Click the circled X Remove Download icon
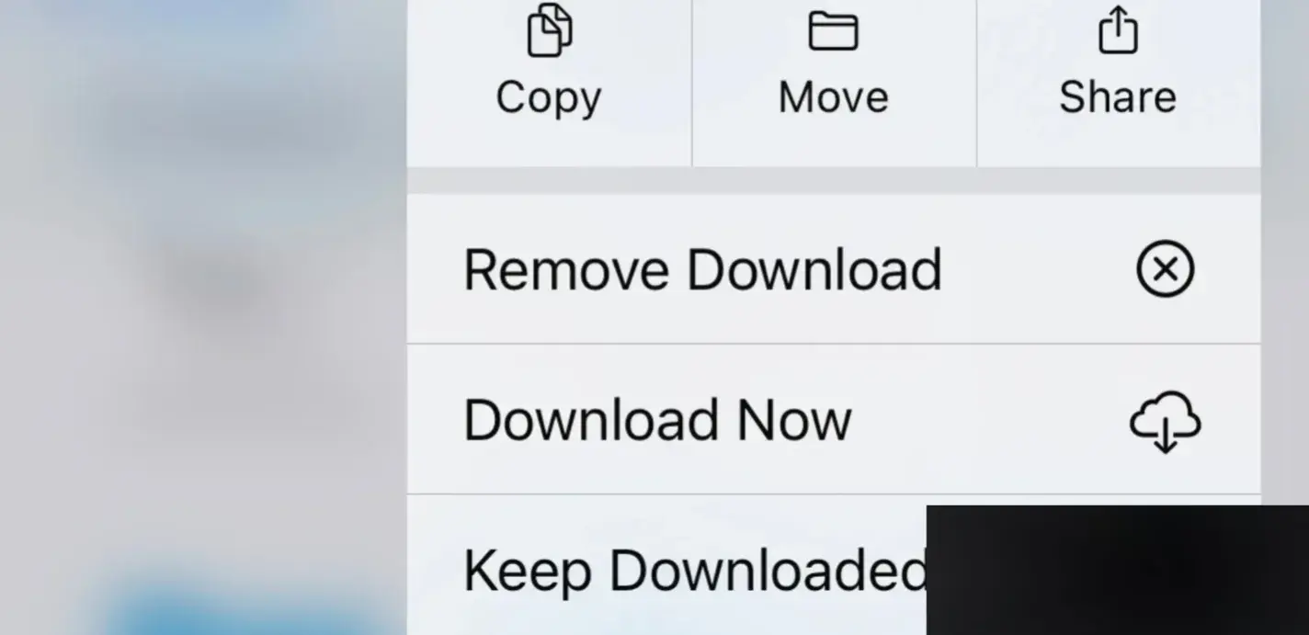The height and width of the screenshot is (635, 1309). (1165, 269)
